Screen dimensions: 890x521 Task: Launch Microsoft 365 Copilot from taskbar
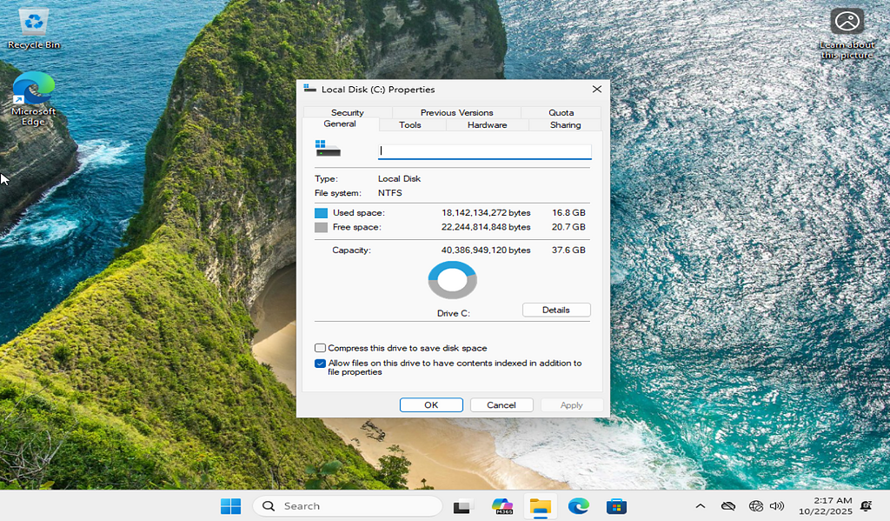(x=501, y=506)
